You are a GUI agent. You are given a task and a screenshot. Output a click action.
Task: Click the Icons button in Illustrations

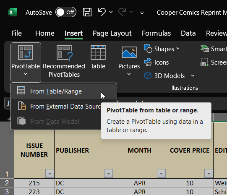click(157, 62)
